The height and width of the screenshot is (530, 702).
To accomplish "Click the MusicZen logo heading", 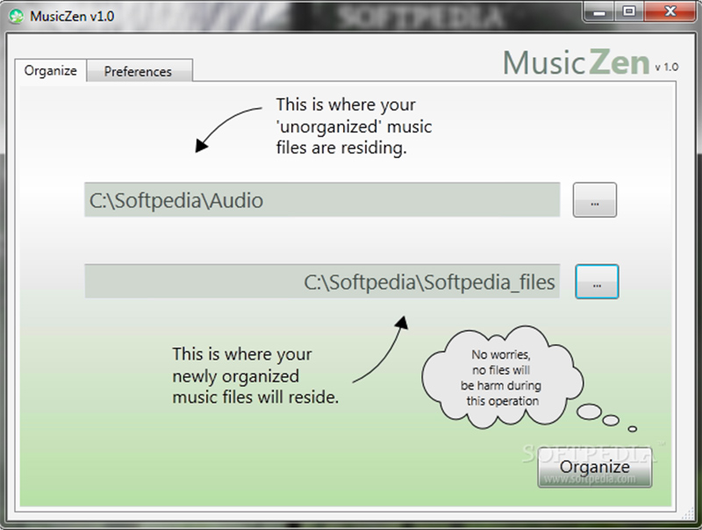I will coord(577,62).
